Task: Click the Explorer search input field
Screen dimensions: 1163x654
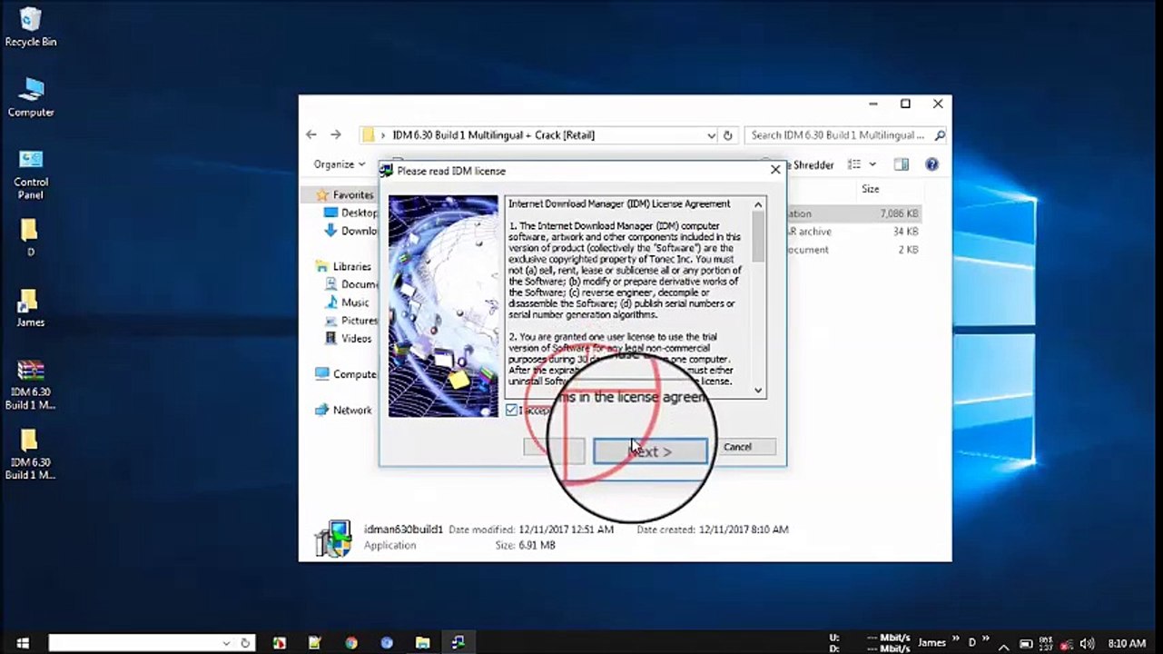Action: (x=837, y=135)
